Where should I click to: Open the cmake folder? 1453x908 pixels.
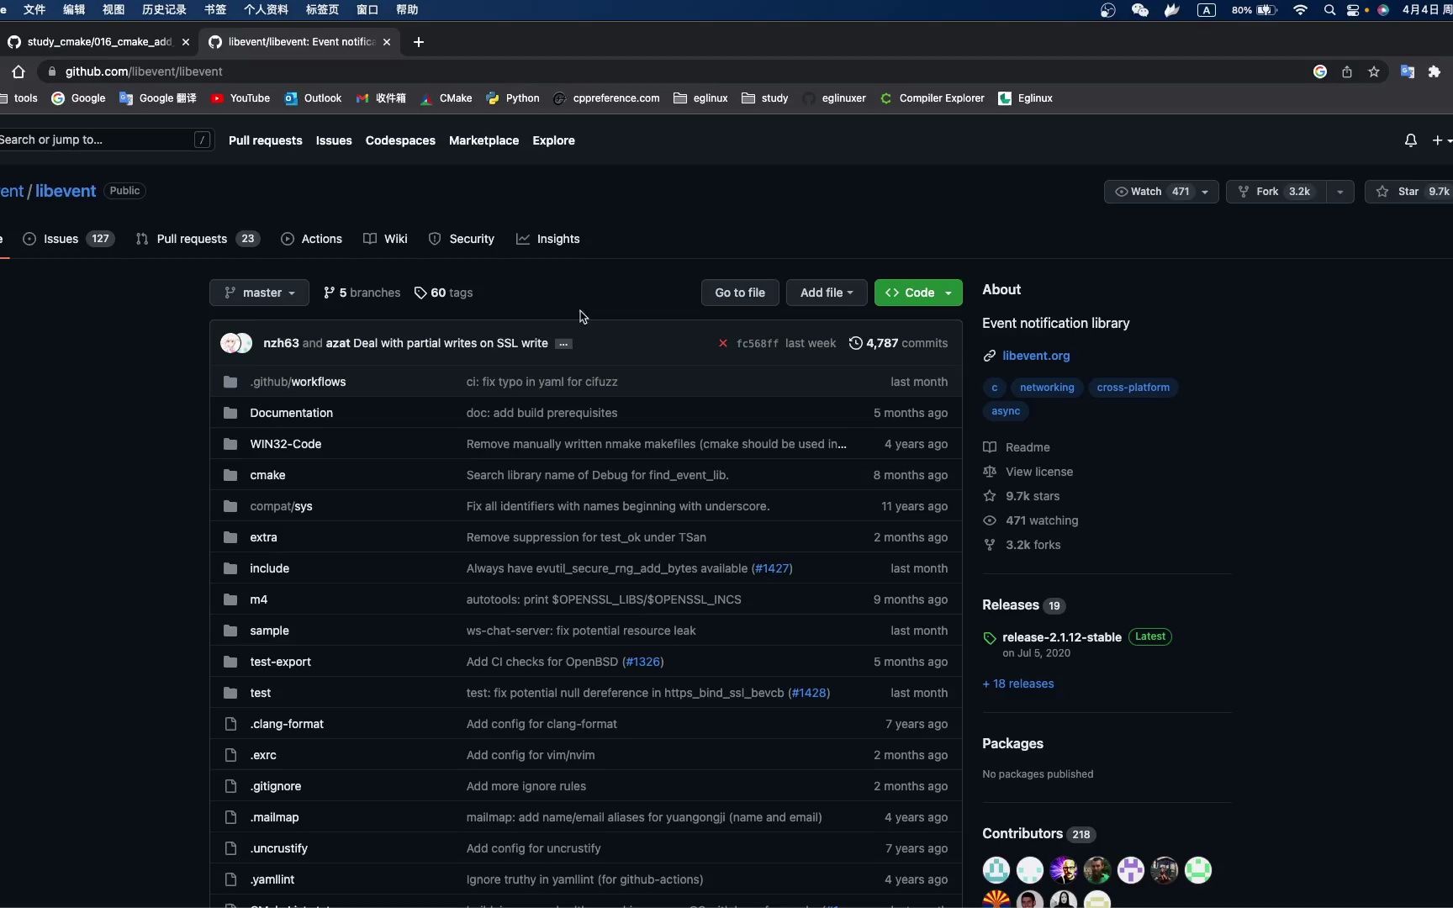pos(267,475)
